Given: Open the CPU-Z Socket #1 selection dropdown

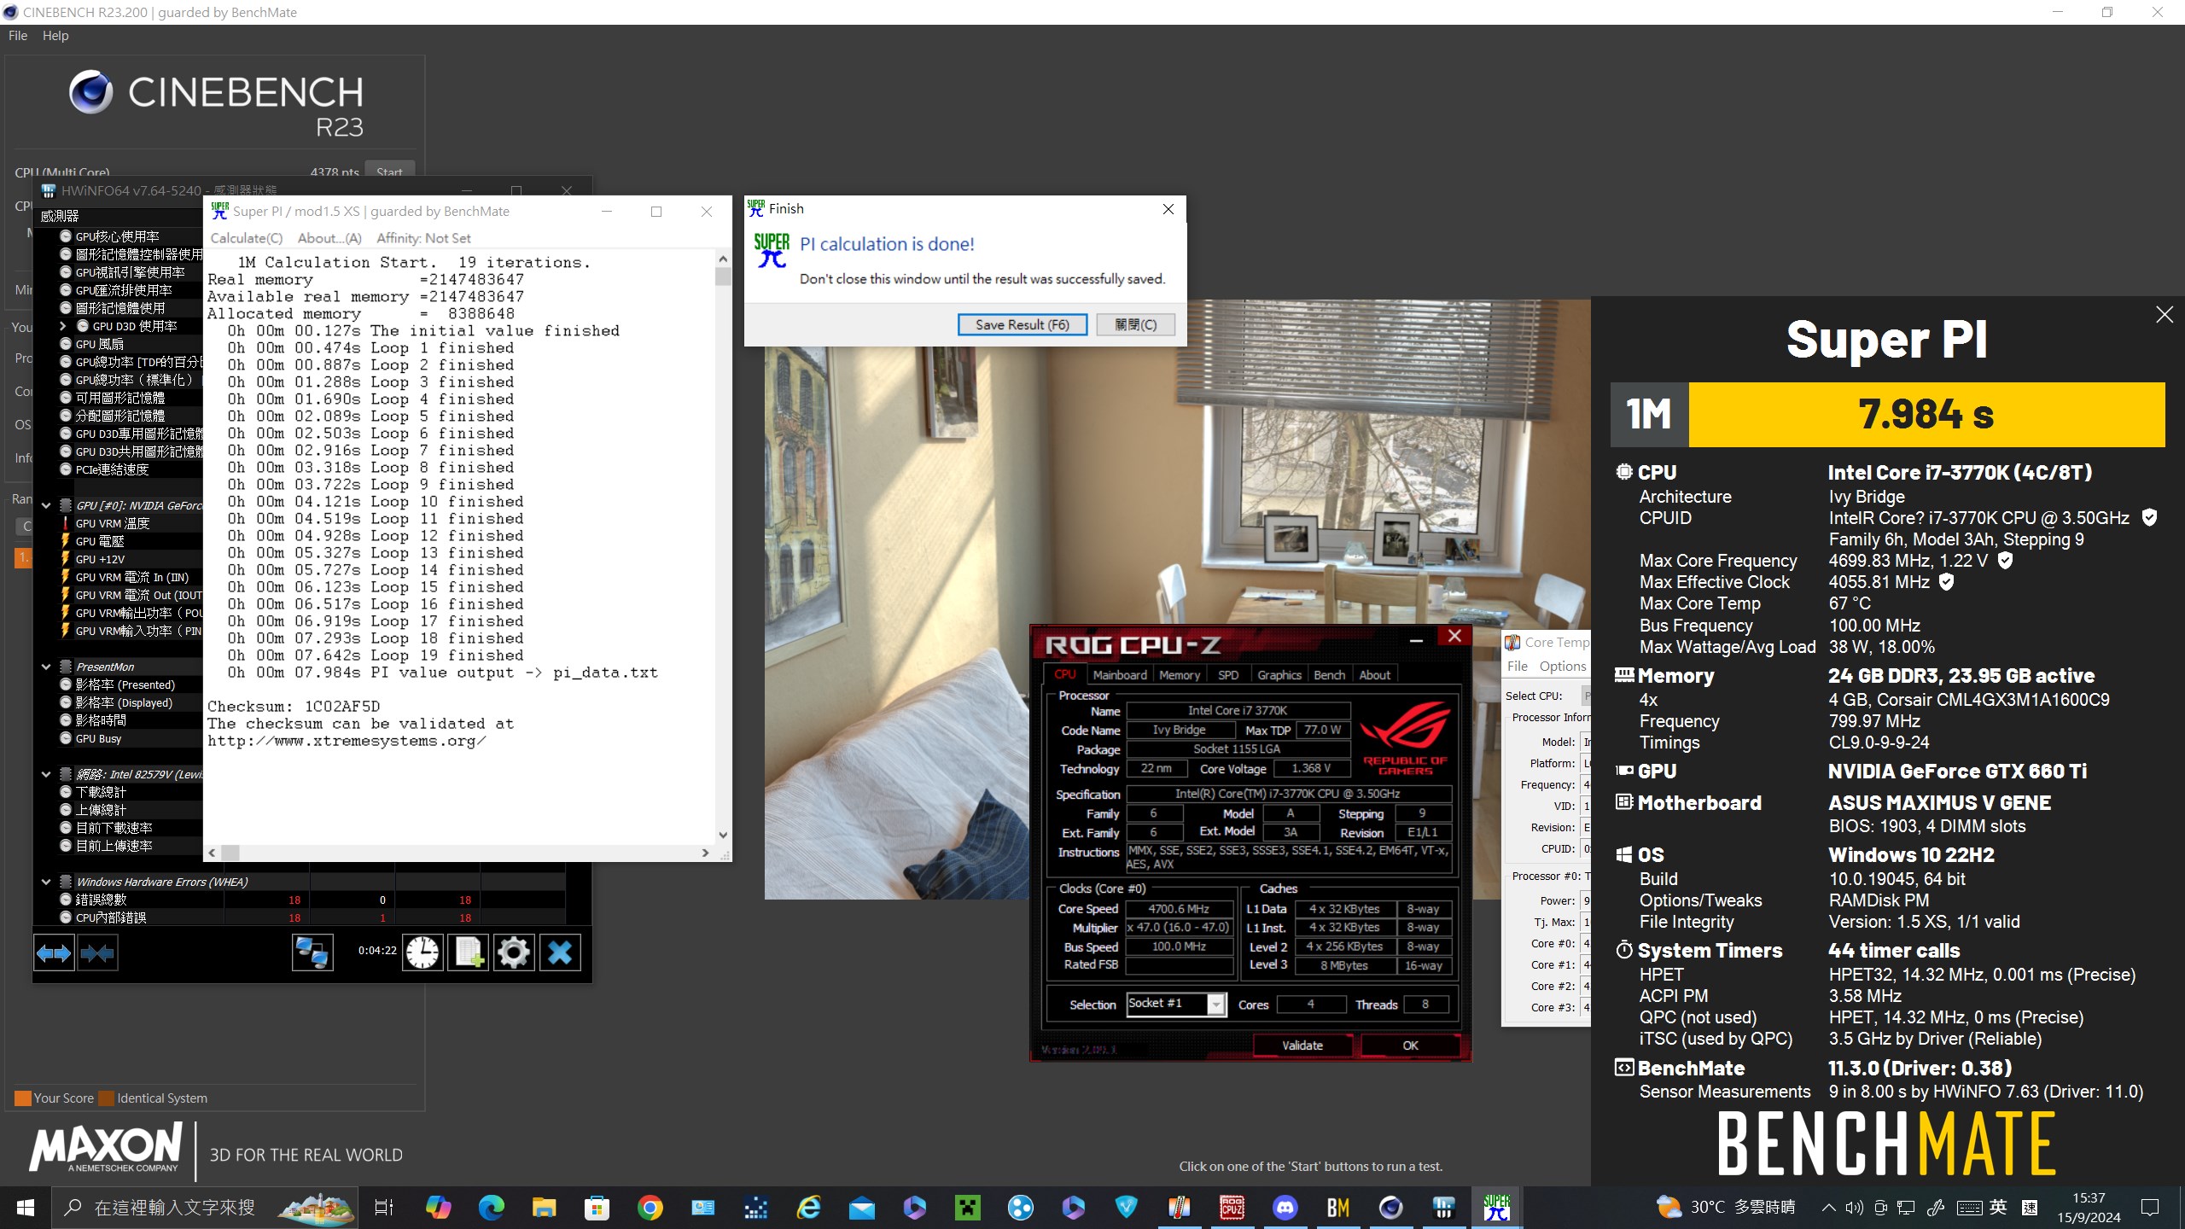Looking at the screenshot, I should tap(1216, 1005).
